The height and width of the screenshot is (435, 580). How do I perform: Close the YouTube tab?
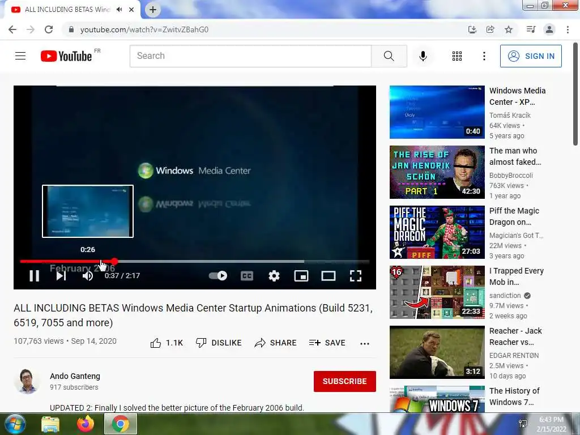point(131,10)
